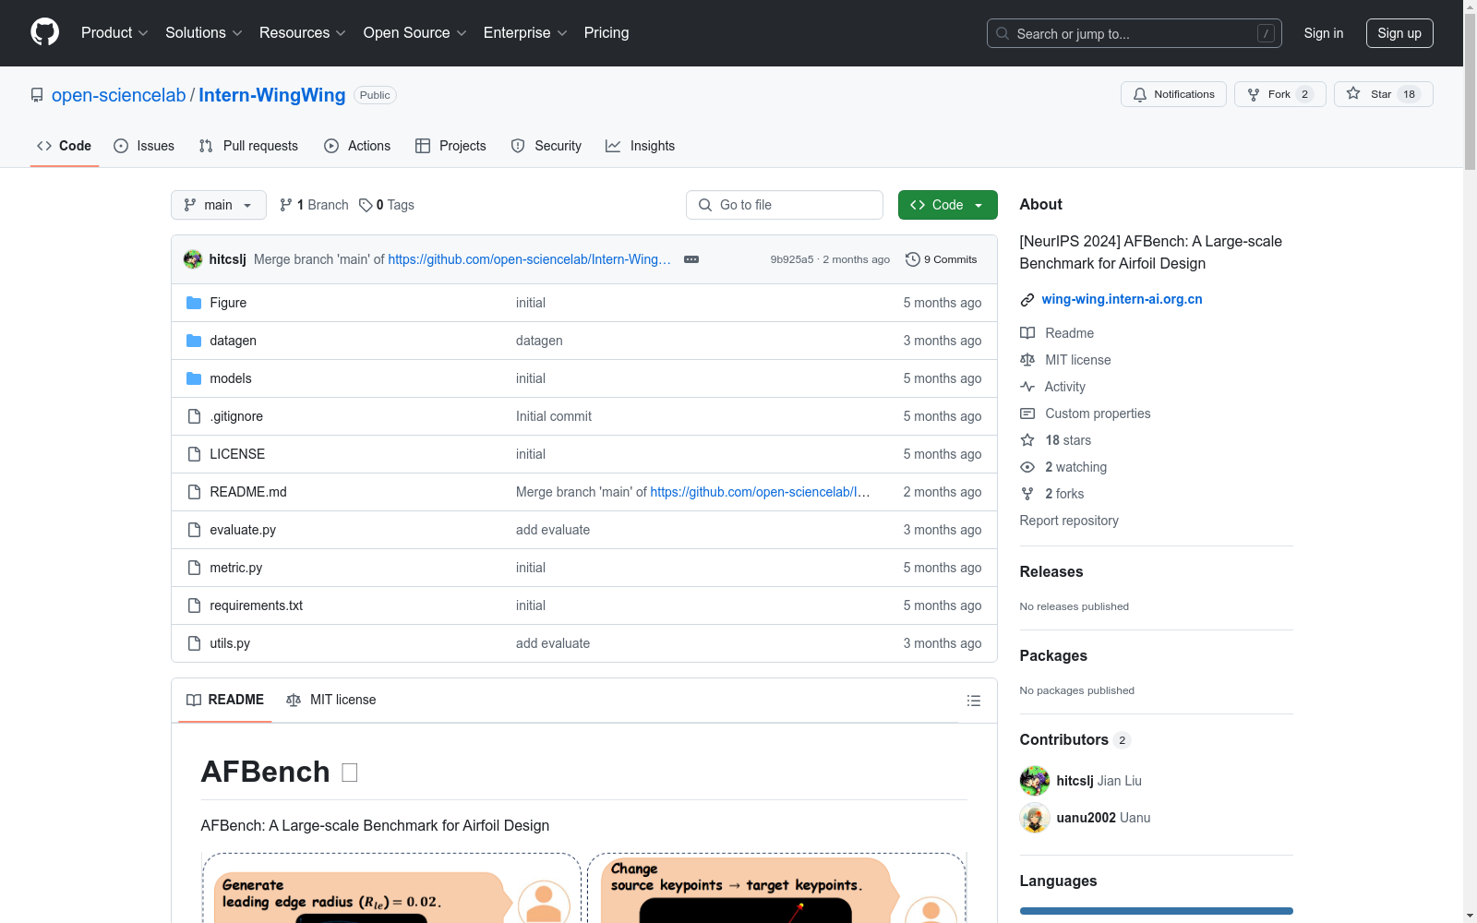Viewport: 1477px width, 923px height.
Task: Expand the commit message ellipsis
Action: tap(691, 259)
